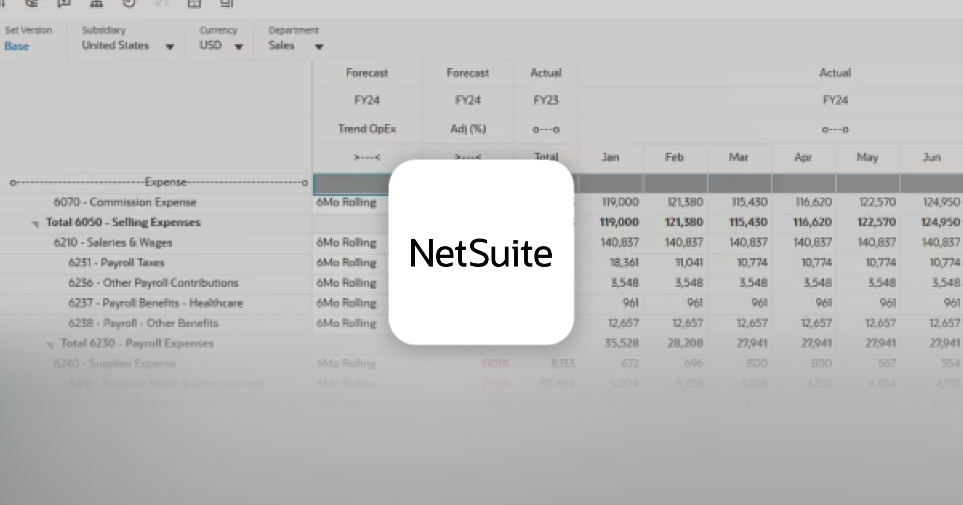The height and width of the screenshot is (505, 963).
Task: Click the Jan column header
Action: (610, 157)
